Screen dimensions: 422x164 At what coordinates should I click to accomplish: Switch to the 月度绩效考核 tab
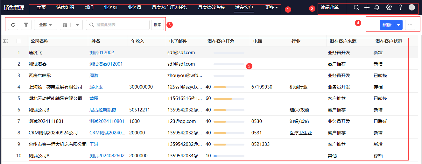(x=211, y=7)
